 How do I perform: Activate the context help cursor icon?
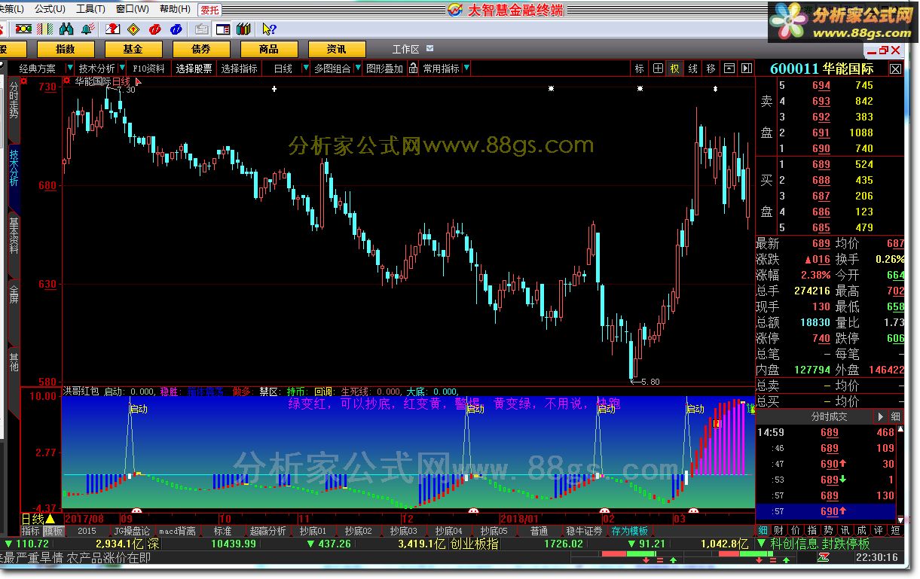[269, 29]
